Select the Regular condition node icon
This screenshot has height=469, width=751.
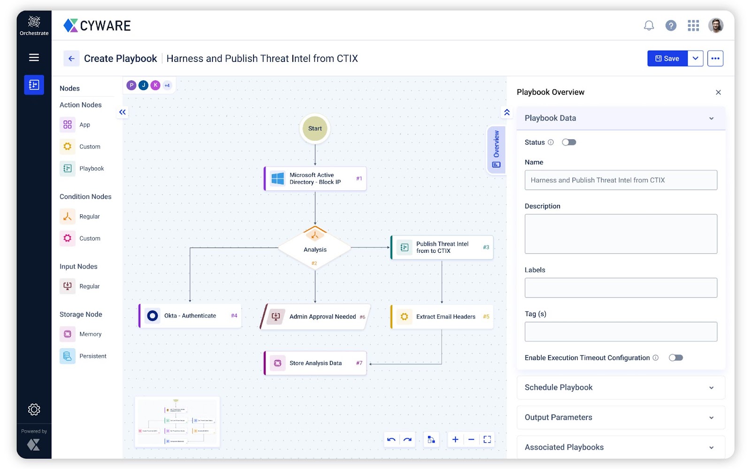click(68, 217)
